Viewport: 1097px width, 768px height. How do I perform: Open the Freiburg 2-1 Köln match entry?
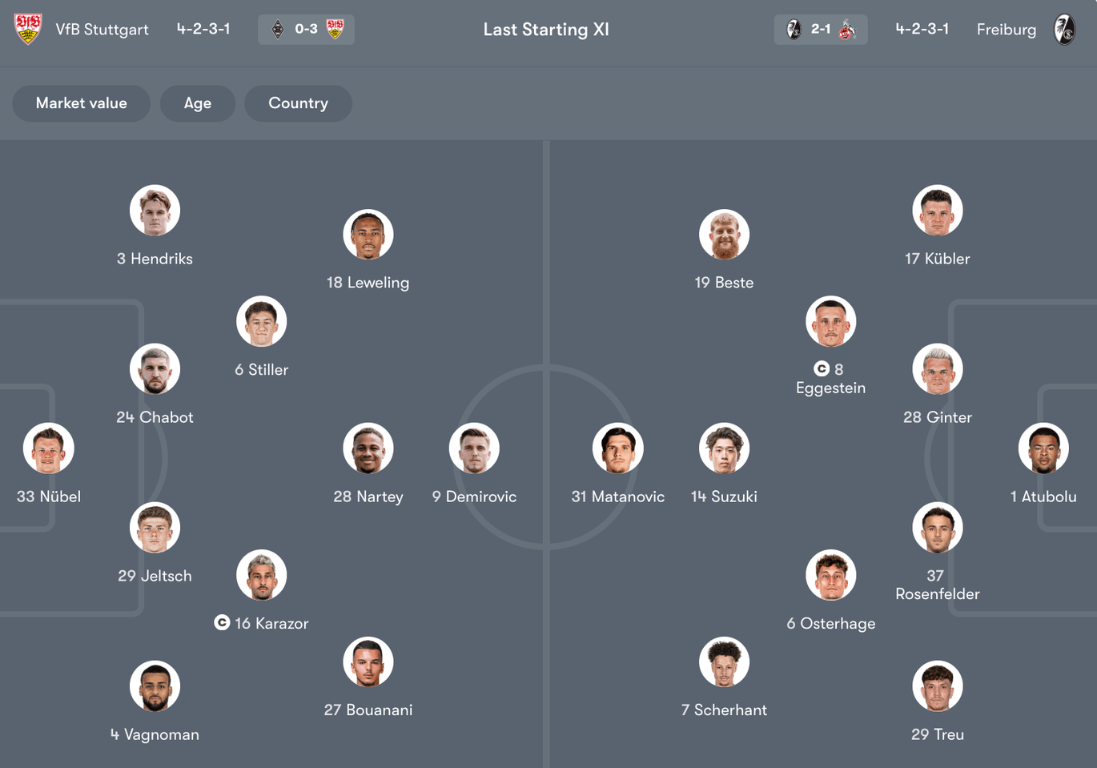[821, 28]
